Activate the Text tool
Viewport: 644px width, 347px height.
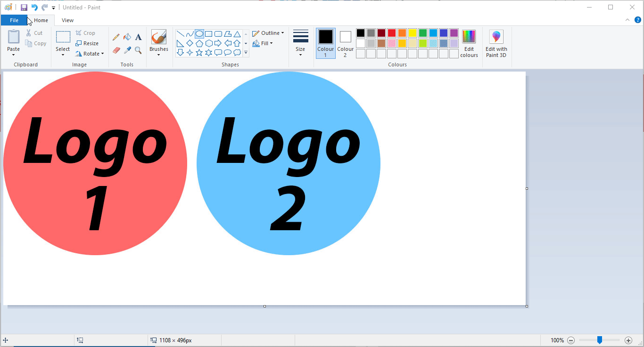tap(138, 37)
